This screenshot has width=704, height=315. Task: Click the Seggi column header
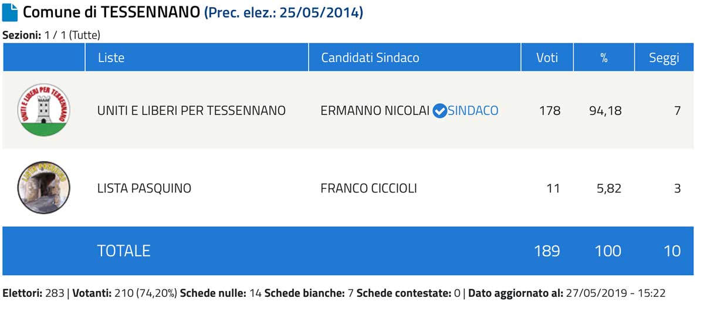pyautogui.click(x=664, y=57)
